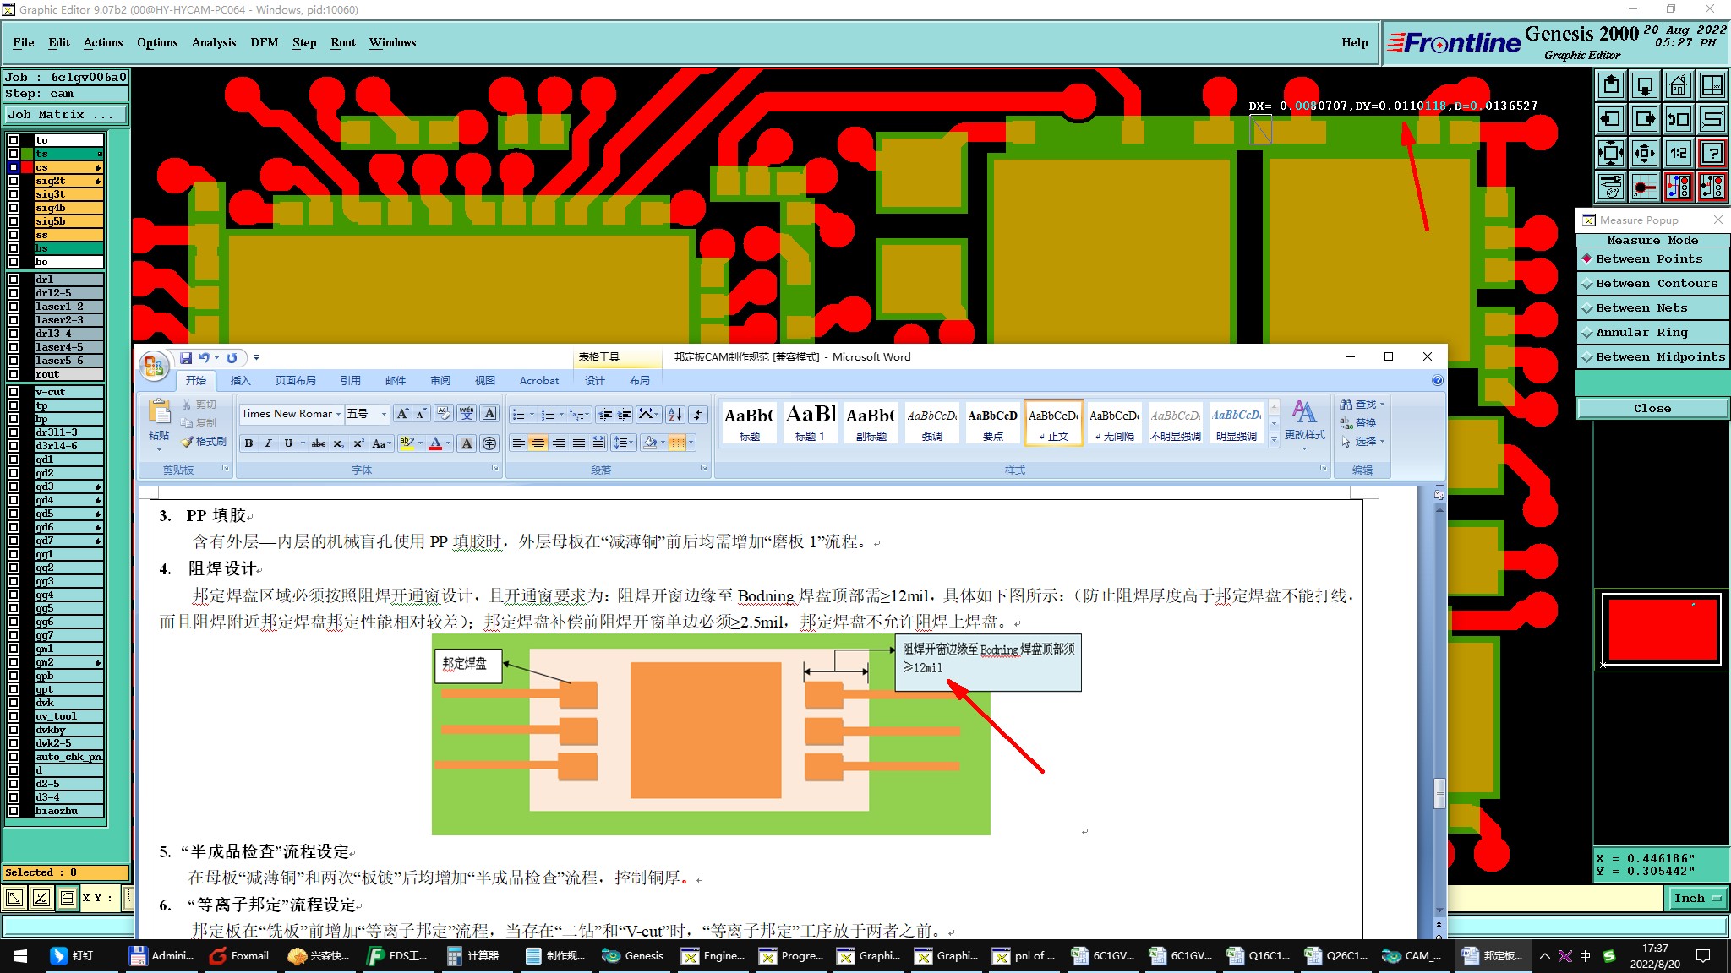Image resolution: width=1731 pixels, height=973 pixels.
Task: Toggle the checkbox beside layer sig2t
Action: pos(14,181)
